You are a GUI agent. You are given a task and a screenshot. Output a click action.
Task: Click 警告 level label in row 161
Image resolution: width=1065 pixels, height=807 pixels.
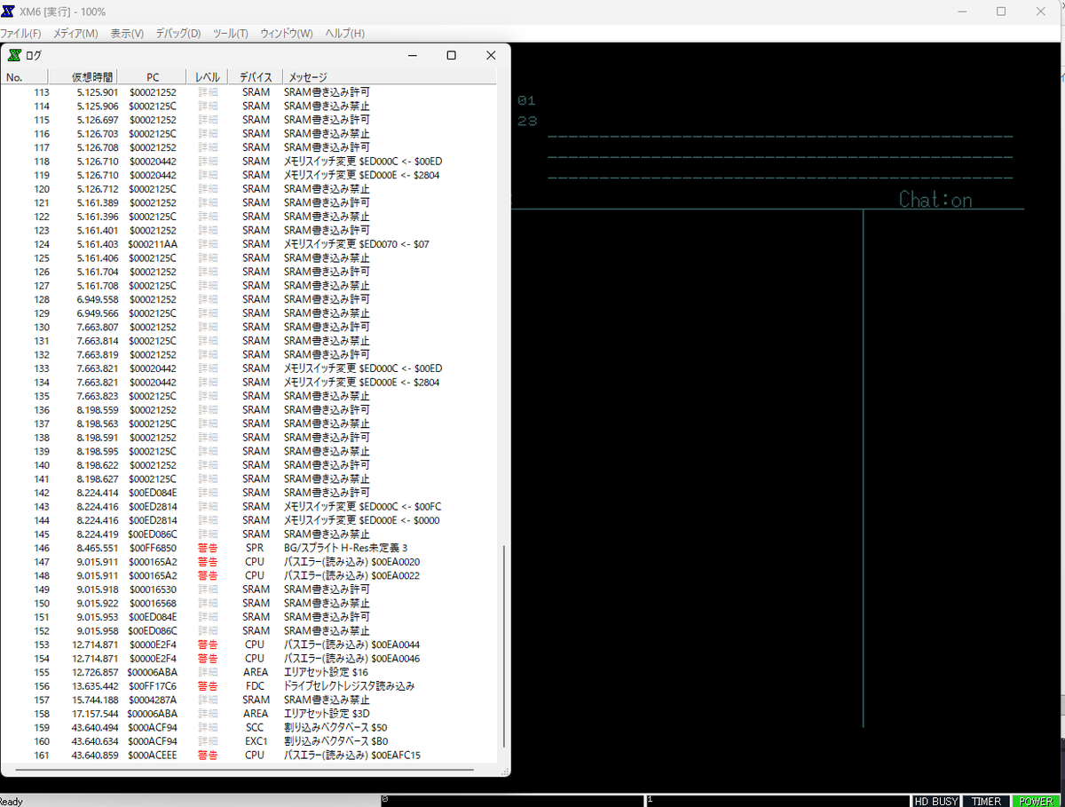(208, 755)
